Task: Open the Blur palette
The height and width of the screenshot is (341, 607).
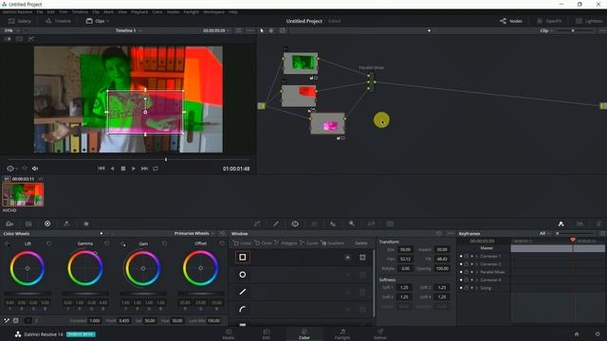Action: point(333,224)
